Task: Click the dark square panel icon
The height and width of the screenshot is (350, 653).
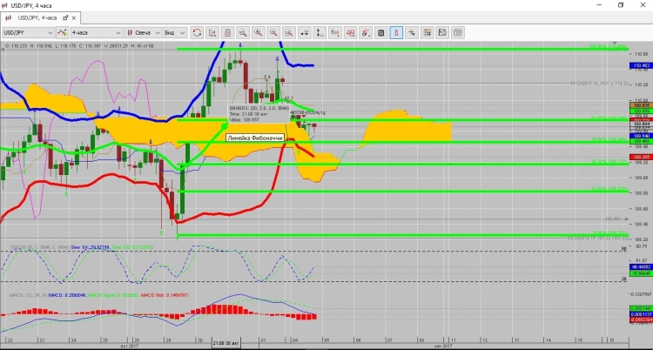Action: tap(380, 32)
